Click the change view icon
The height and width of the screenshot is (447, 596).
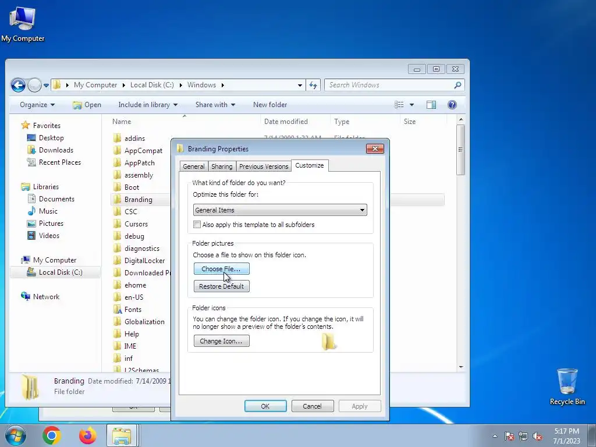399,105
